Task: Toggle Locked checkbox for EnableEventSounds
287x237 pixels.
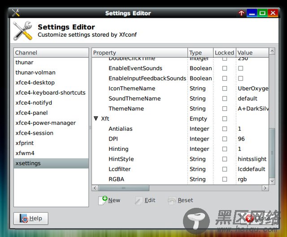Action: [225, 68]
